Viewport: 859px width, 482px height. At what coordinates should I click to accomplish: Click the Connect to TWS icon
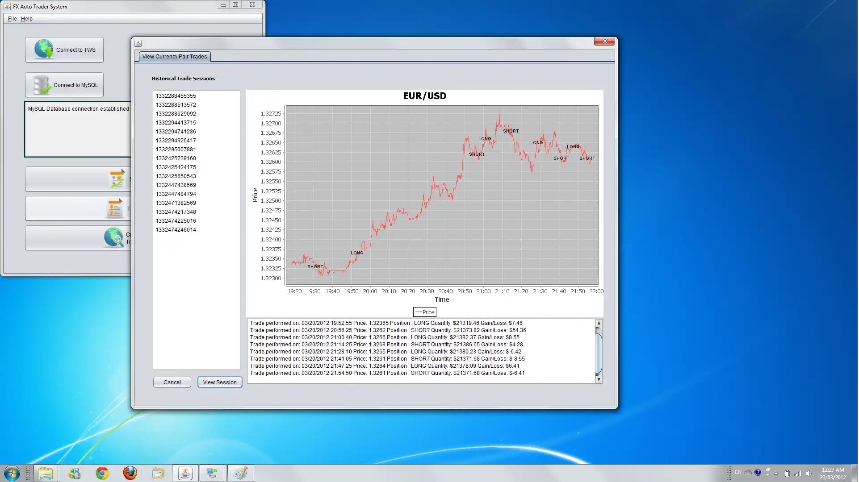64,50
